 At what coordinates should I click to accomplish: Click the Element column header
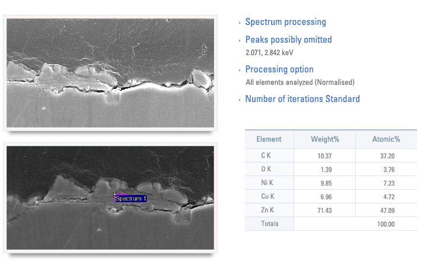269,139
